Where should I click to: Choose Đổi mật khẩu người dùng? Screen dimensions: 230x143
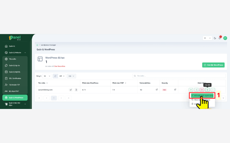tap(202, 96)
